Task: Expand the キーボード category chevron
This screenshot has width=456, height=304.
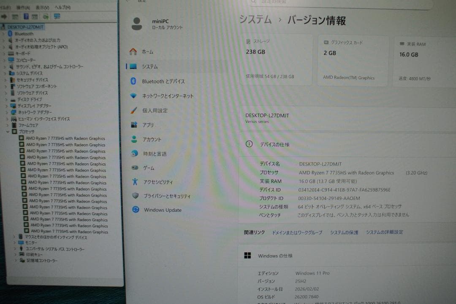Action: 4,53
